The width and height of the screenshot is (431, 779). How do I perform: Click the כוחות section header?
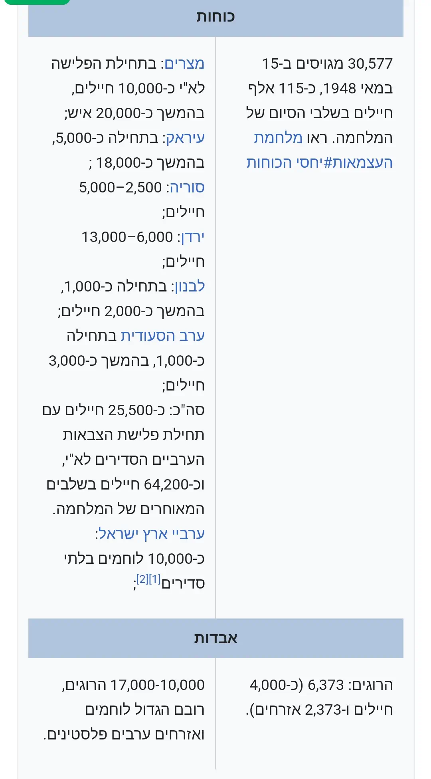pos(215,17)
